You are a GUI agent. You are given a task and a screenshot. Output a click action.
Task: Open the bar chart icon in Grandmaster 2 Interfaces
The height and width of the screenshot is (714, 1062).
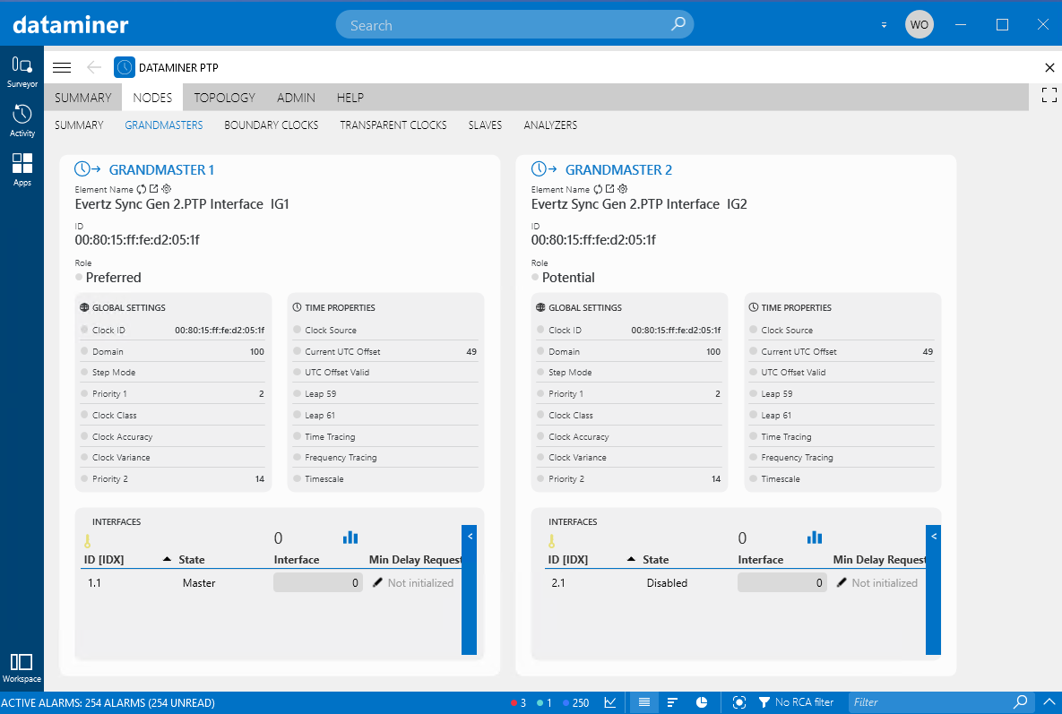(814, 538)
